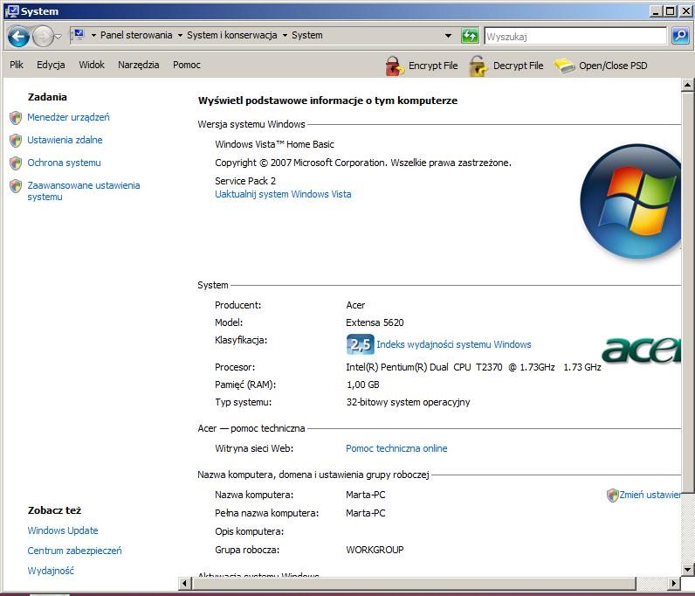Click the Wyszukaj search field
Image resolution: width=695 pixels, height=596 pixels.
point(575,37)
